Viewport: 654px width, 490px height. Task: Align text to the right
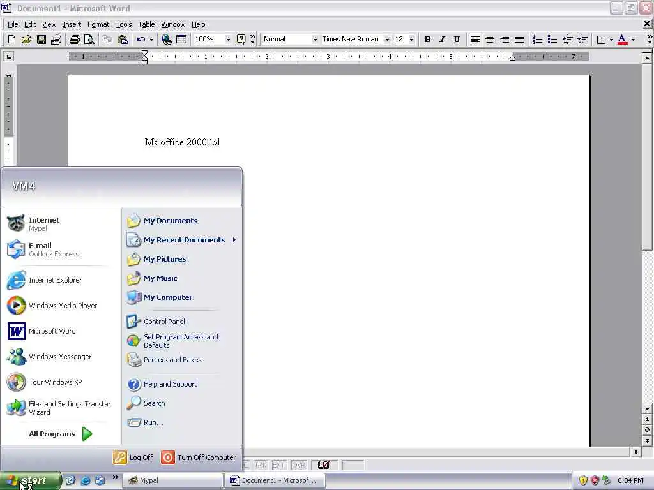click(x=505, y=39)
